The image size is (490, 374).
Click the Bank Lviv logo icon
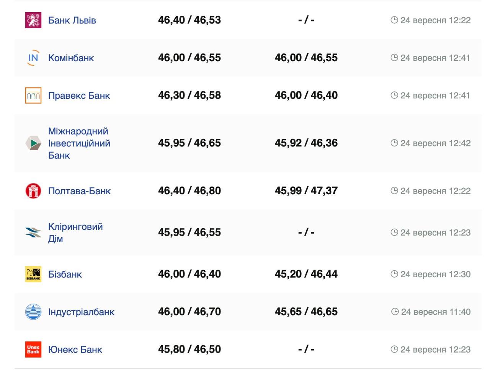pos(33,20)
